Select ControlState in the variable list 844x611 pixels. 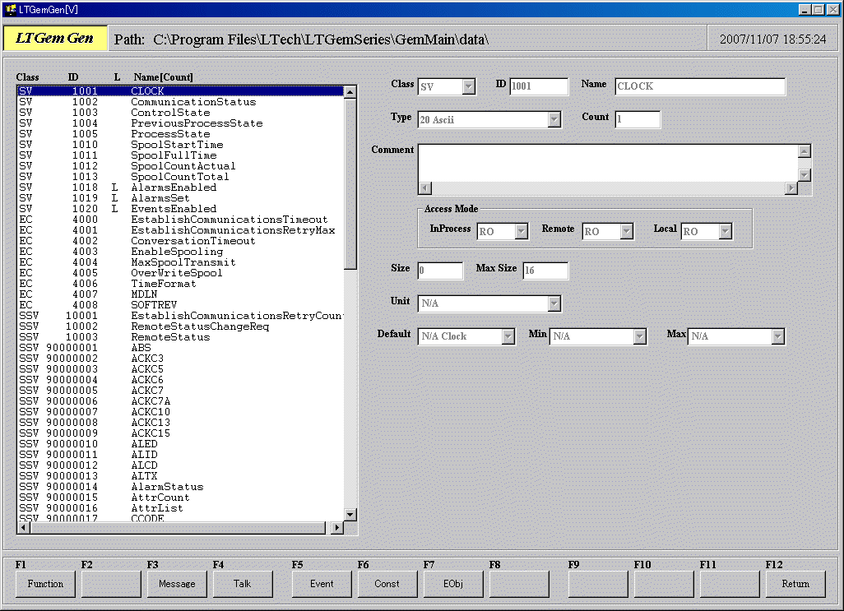point(170,113)
